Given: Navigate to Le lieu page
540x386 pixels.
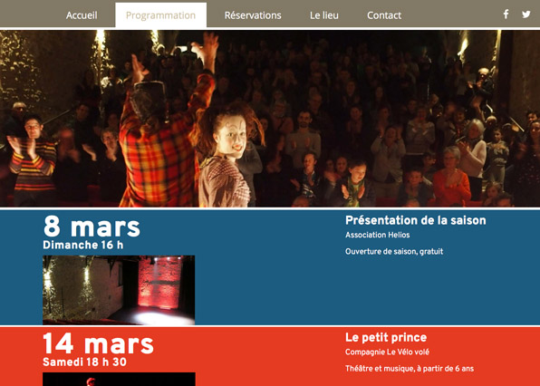Looking at the screenshot, I should click(324, 15).
